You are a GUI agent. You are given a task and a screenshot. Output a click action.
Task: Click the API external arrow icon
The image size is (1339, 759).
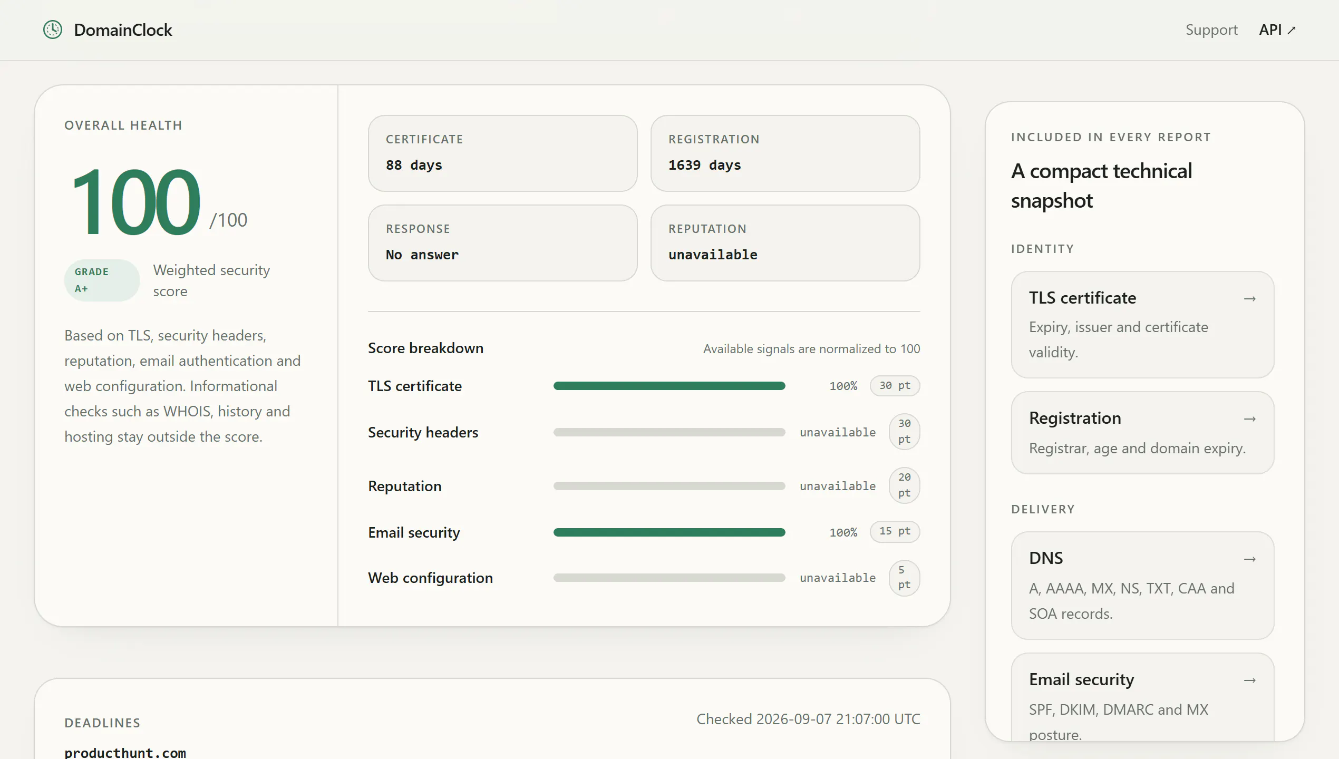tap(1291, 31)
